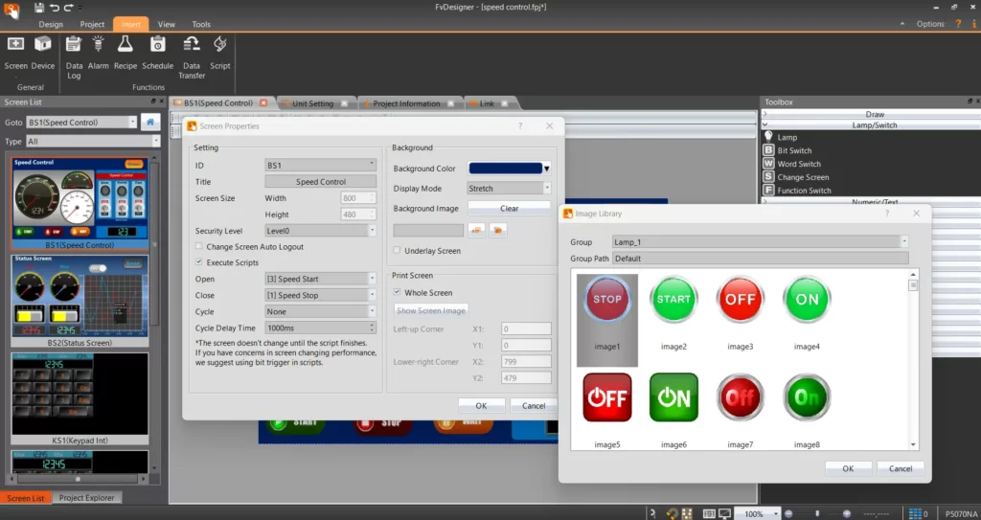This screenshot has height=520, width=981.
Task: Click the home icon next to Goto
Action: [x=150, y=122]
